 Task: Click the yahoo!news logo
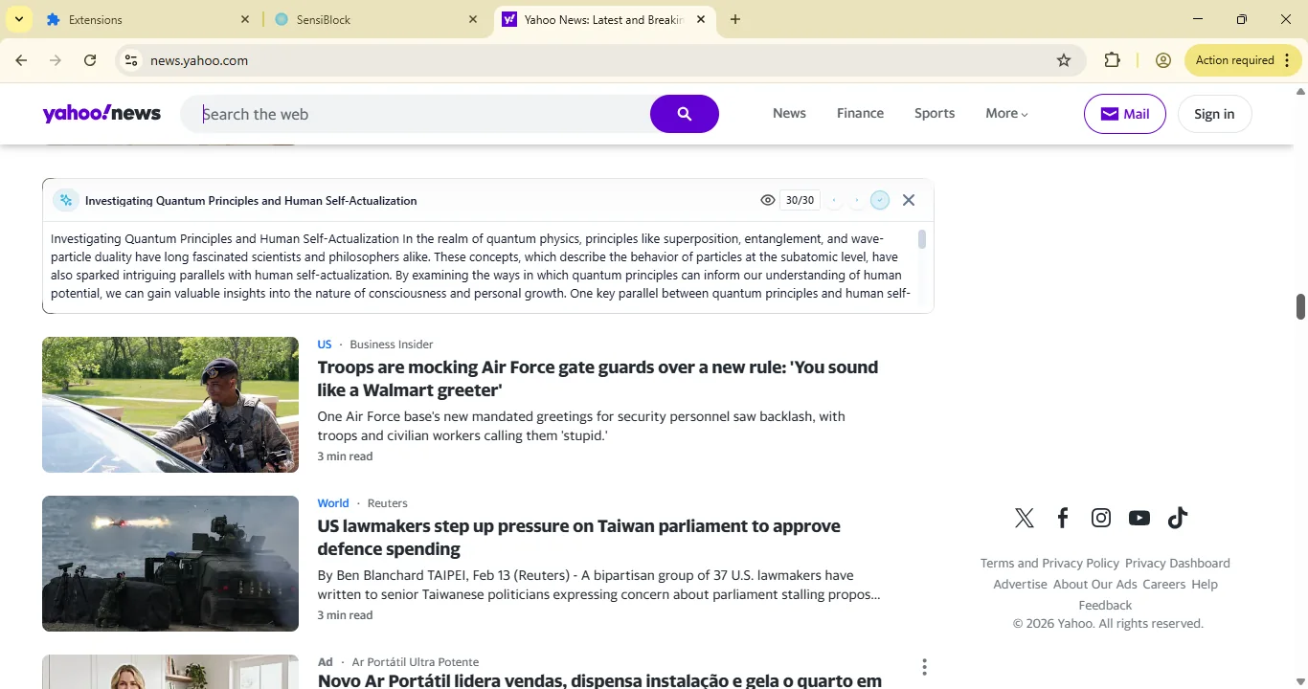[101, 113]
